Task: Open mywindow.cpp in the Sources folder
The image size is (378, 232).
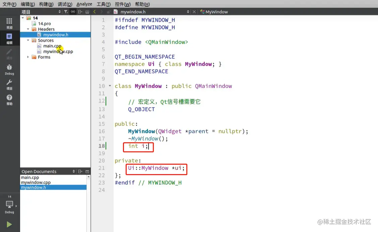Action: point(58,51)
